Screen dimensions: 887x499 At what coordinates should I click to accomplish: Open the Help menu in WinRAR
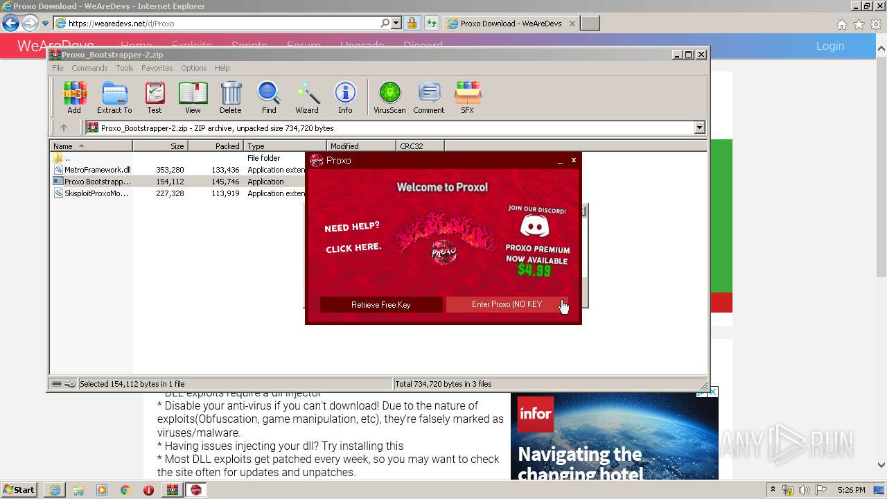pos(222,68)
